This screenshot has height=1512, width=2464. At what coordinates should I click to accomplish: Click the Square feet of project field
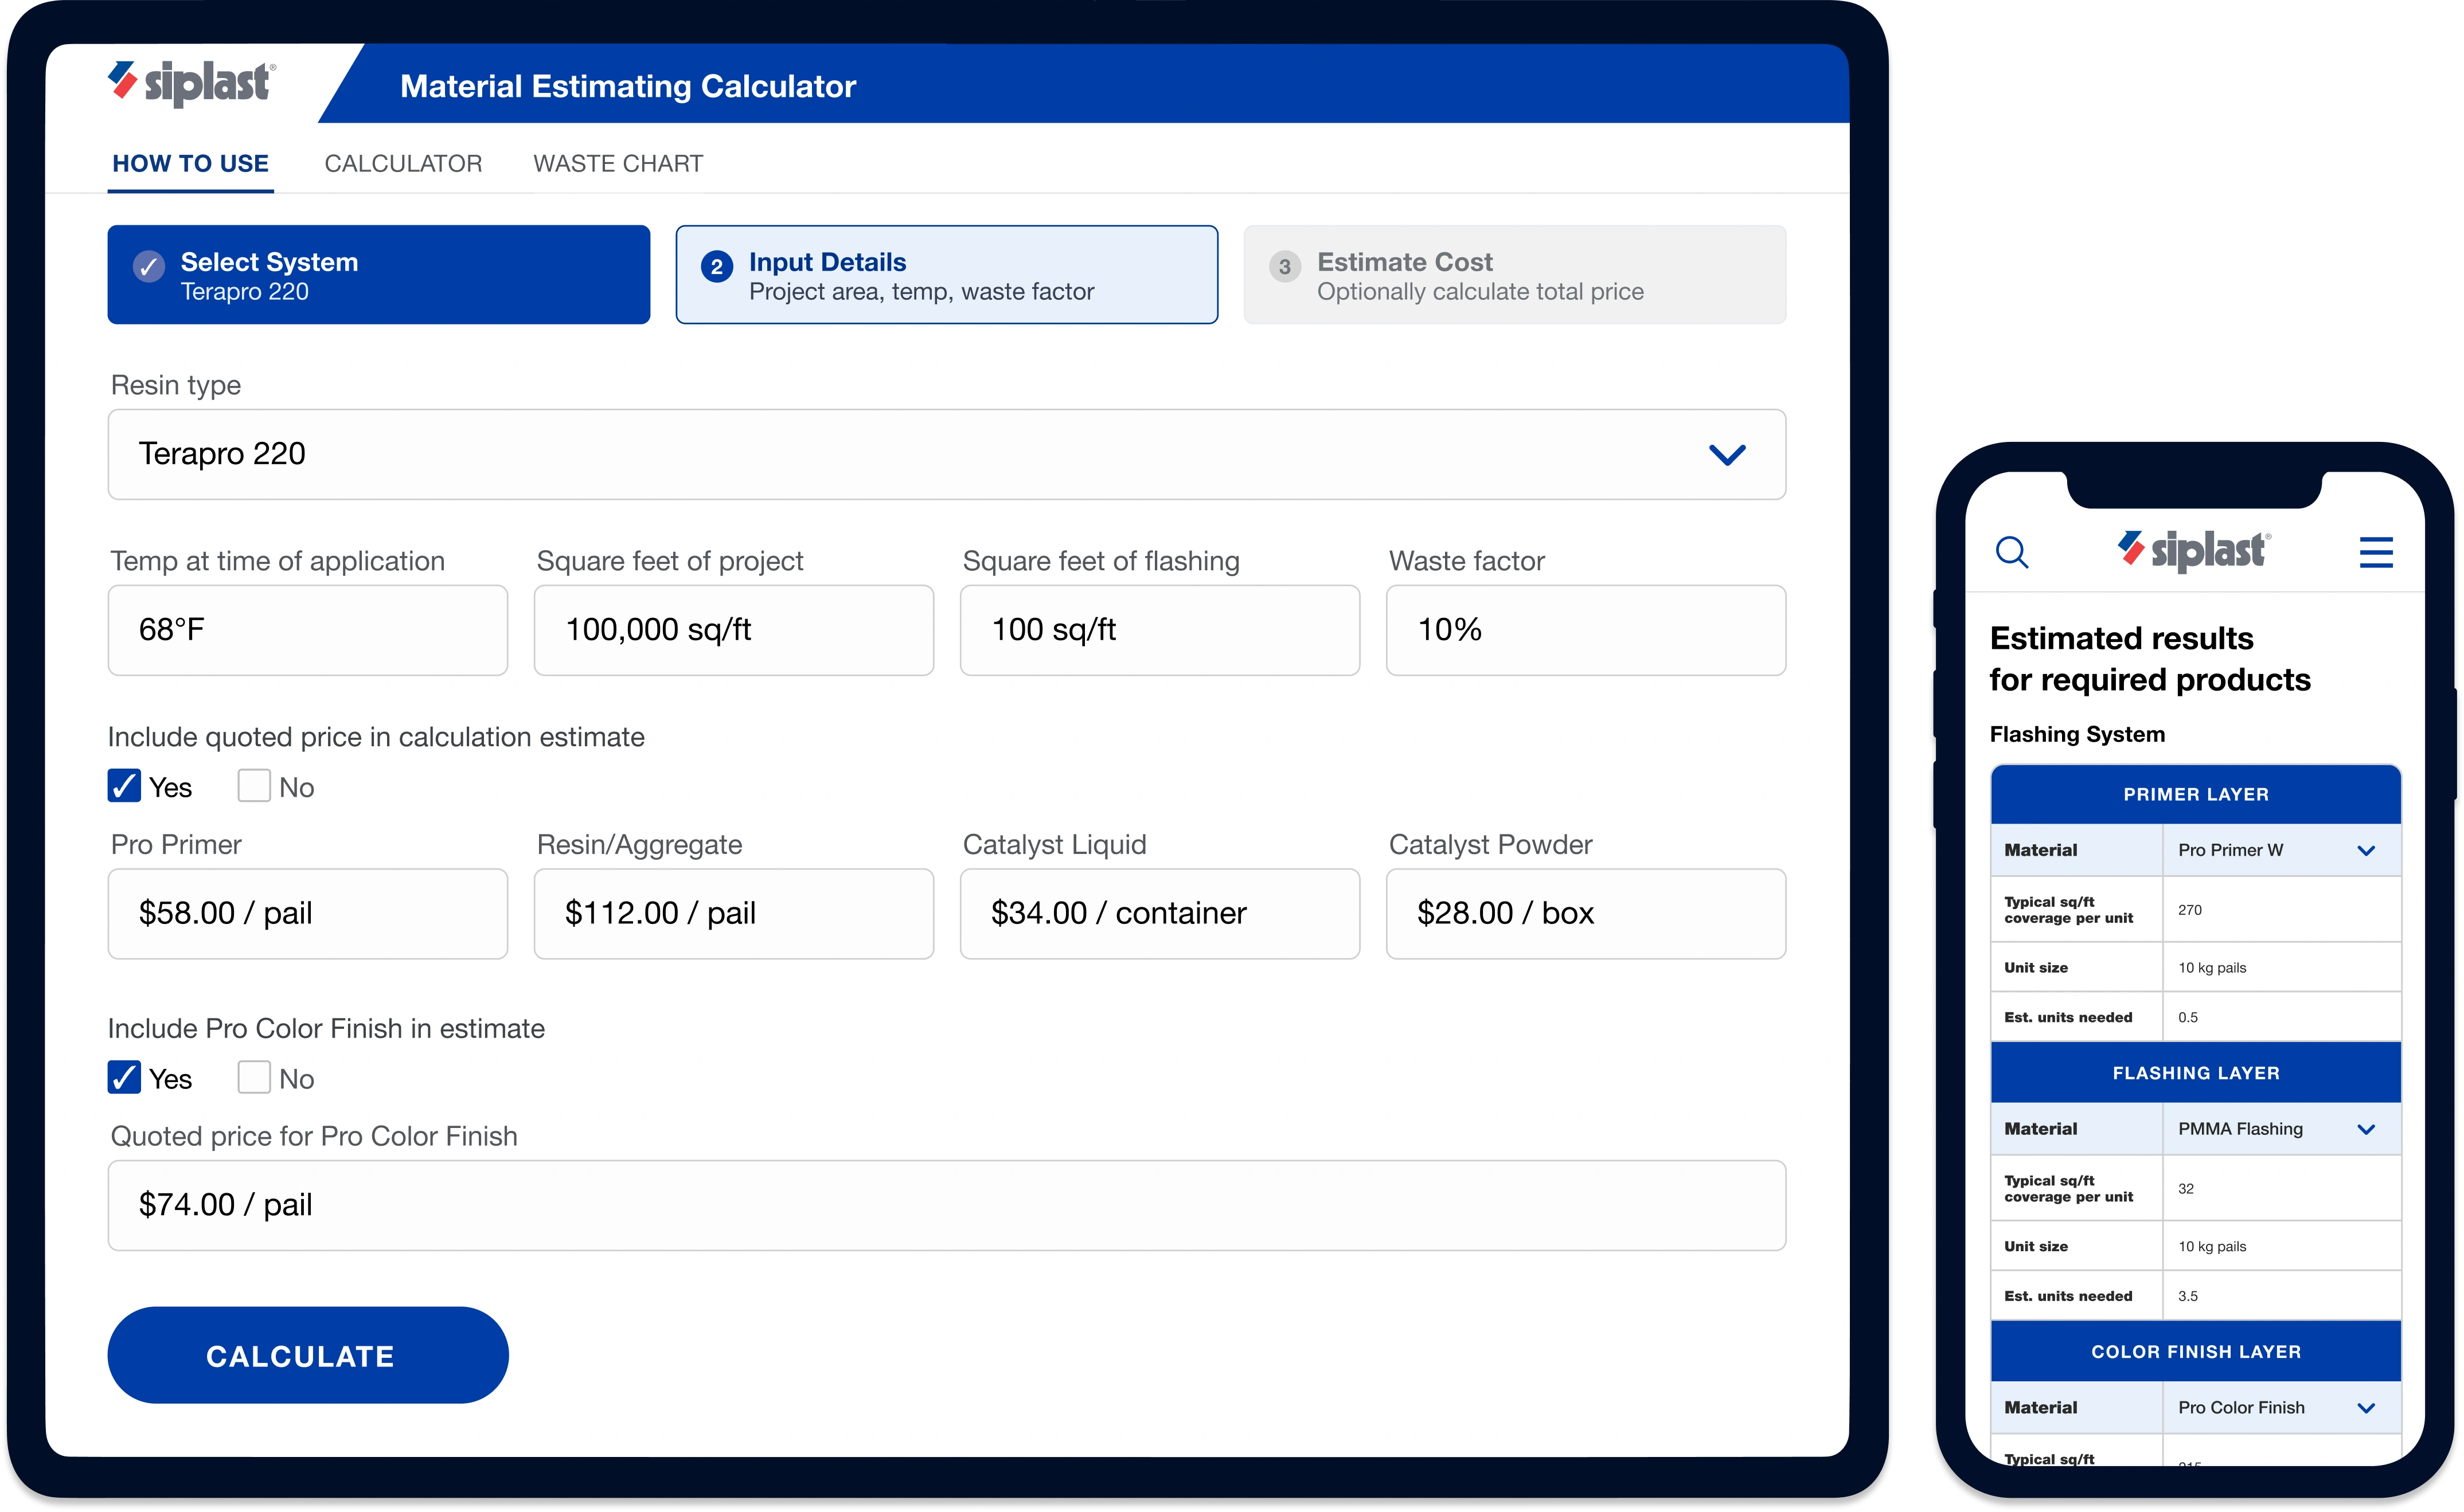(735, 630)
